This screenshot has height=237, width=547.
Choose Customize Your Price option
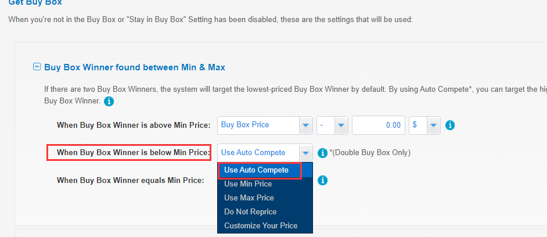coord(261,226)
